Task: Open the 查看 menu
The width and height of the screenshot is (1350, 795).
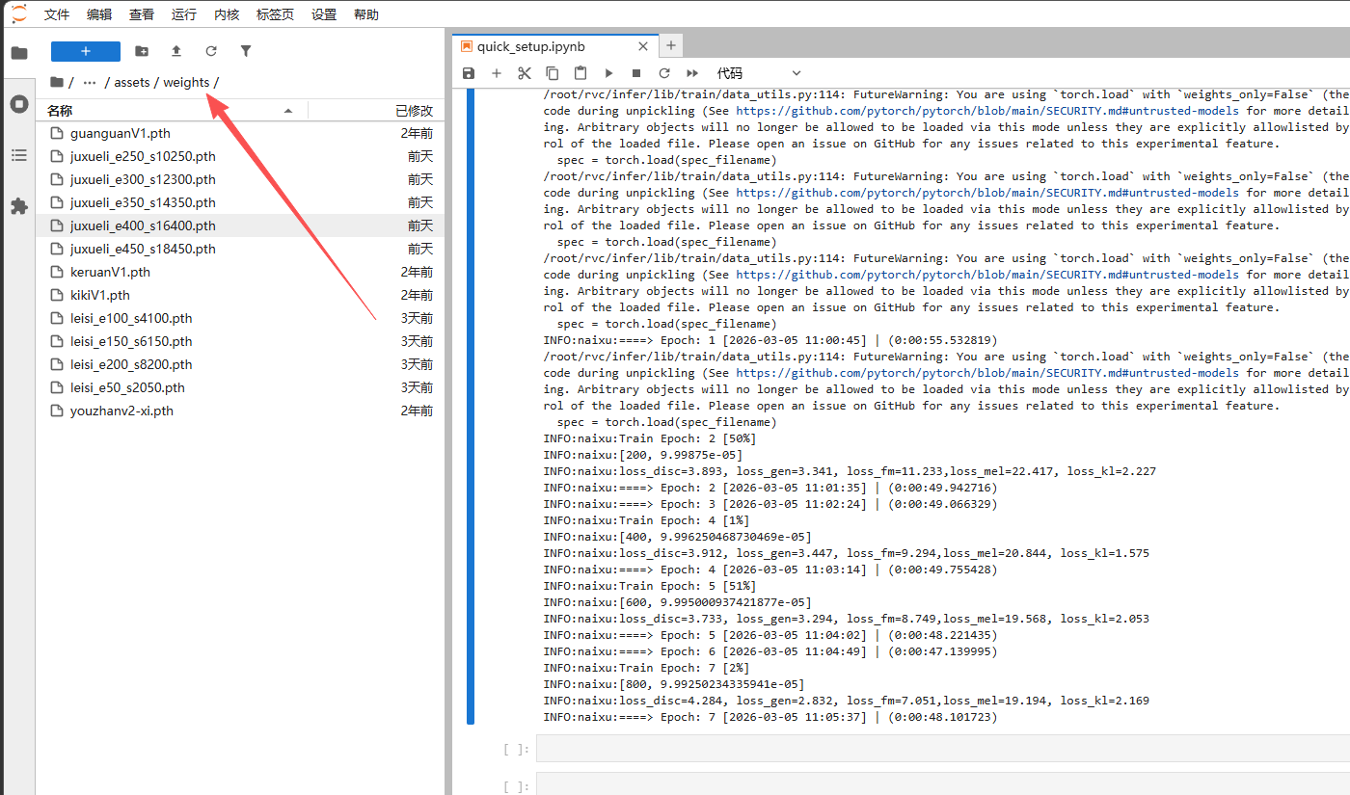Action: click(142, 14)
